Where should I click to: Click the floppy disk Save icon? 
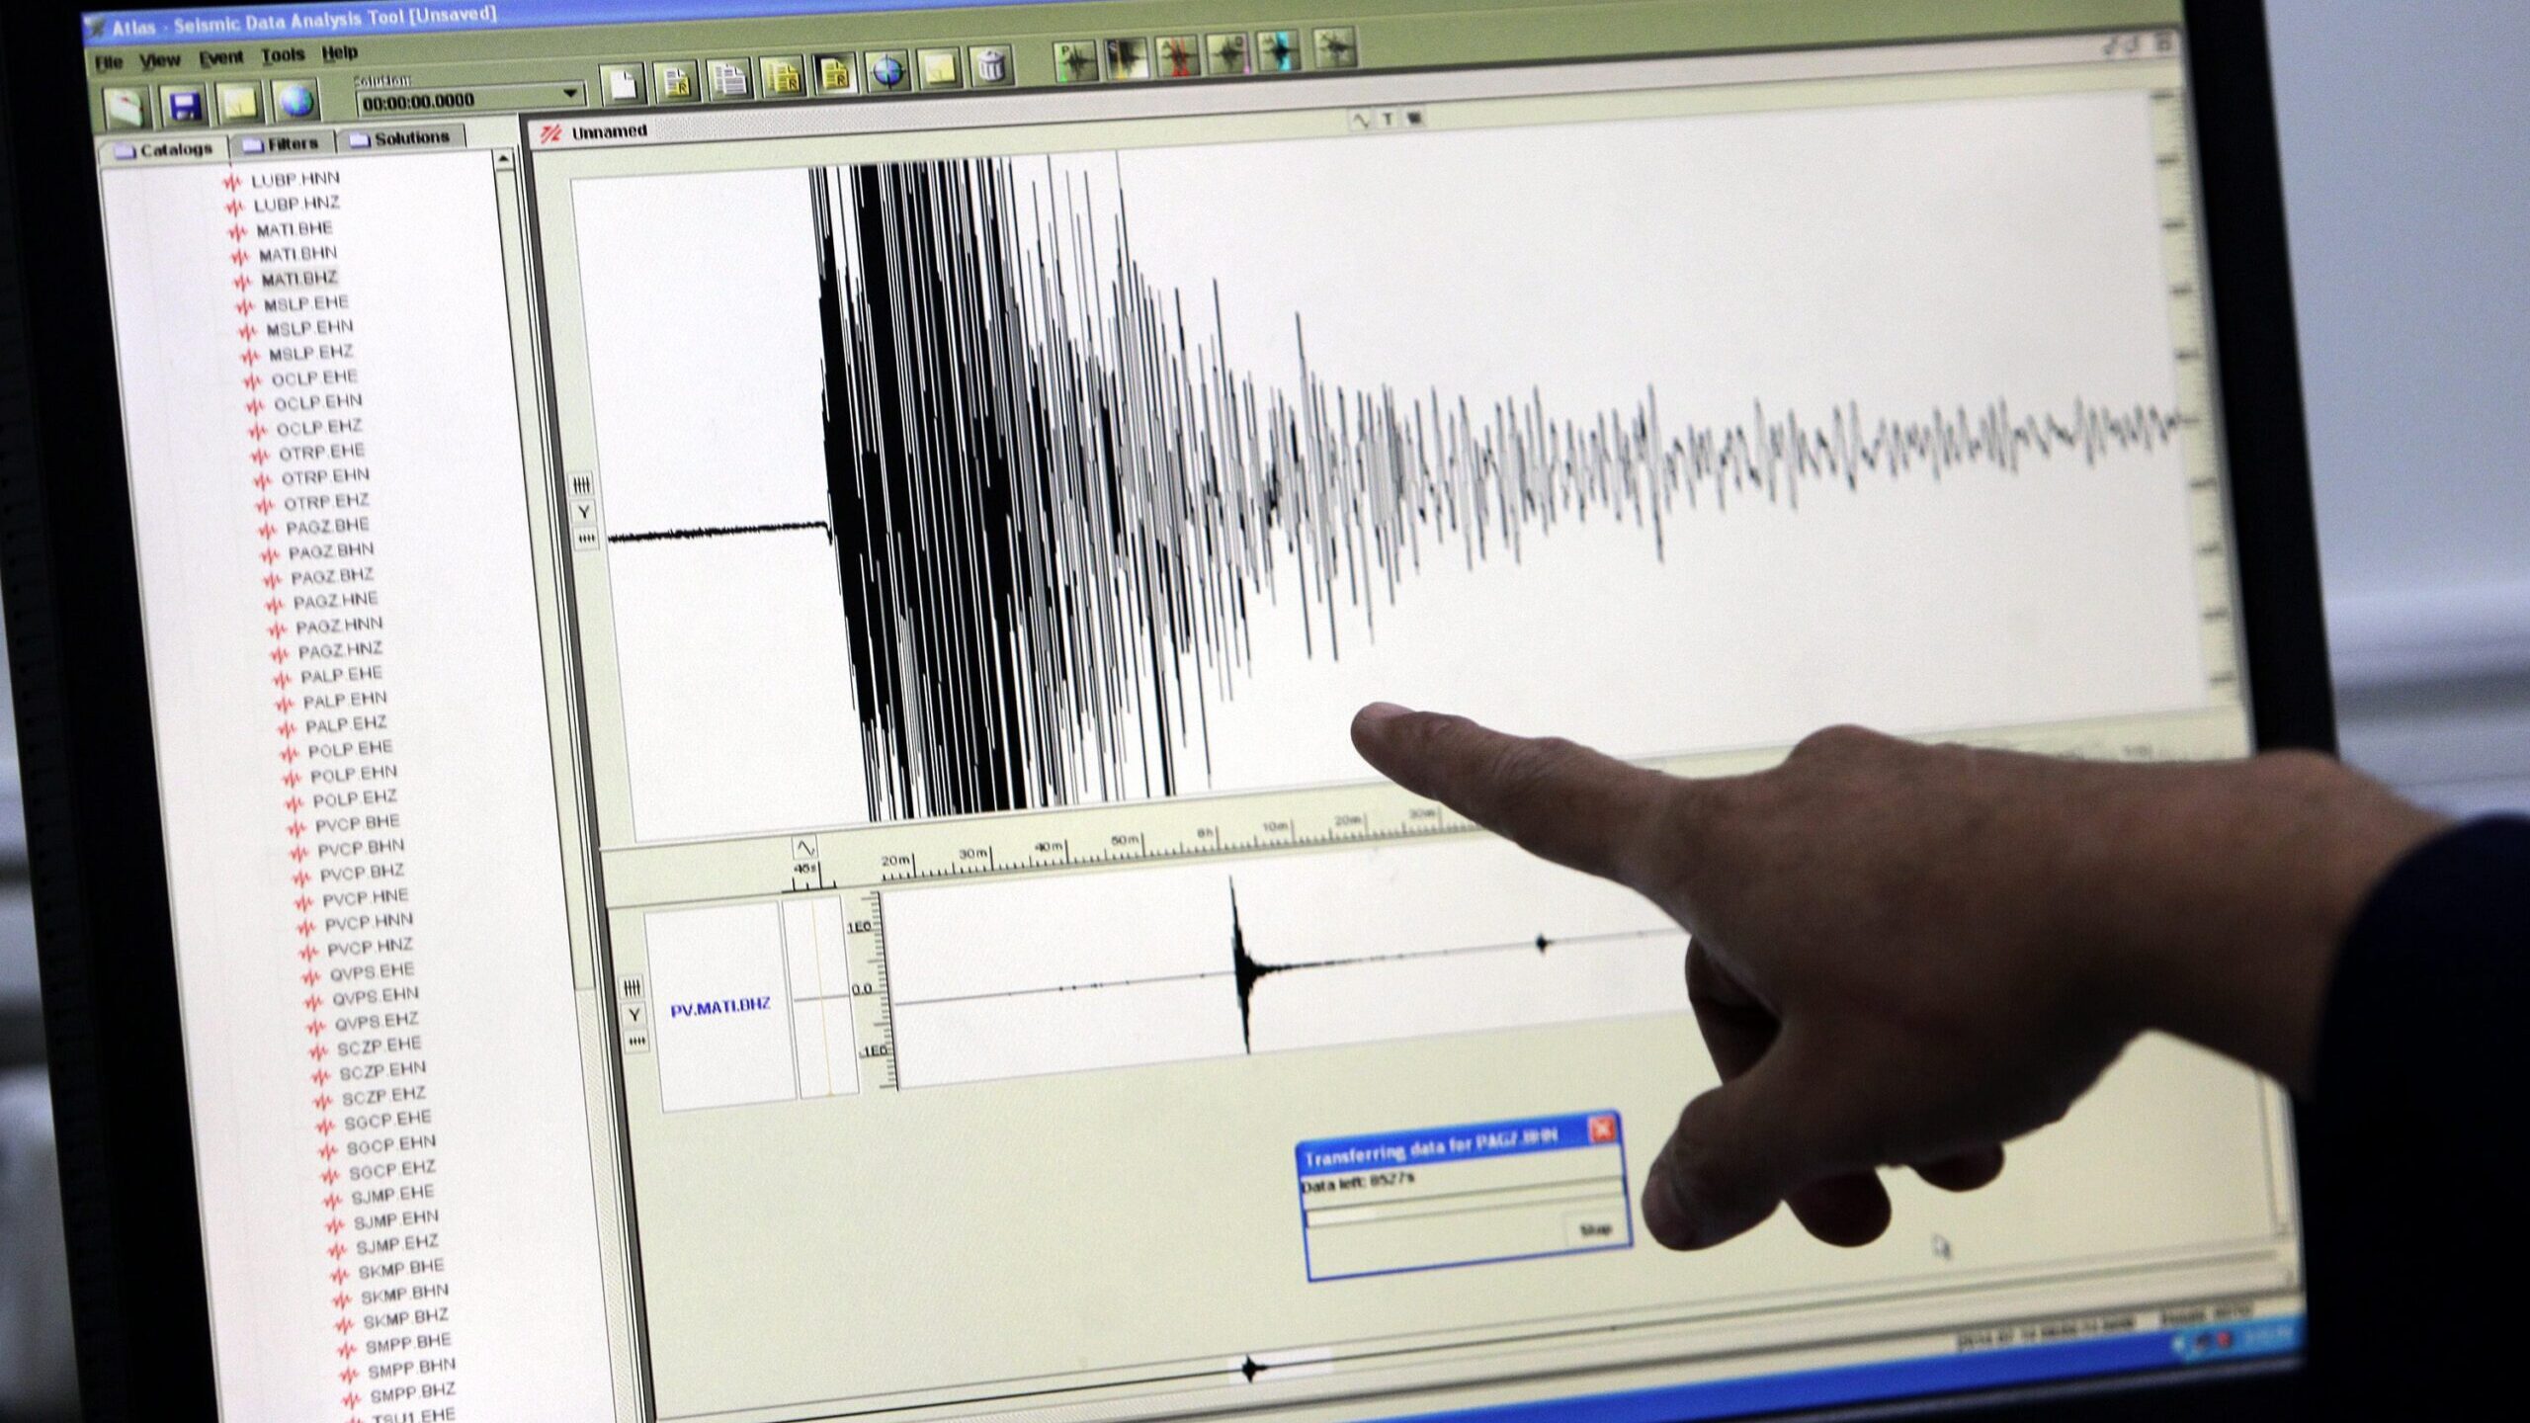(185, 105)
